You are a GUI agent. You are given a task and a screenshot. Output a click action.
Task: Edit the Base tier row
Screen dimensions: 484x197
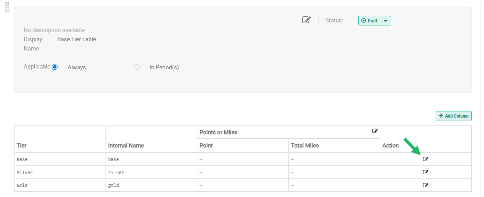coord(425,159)
